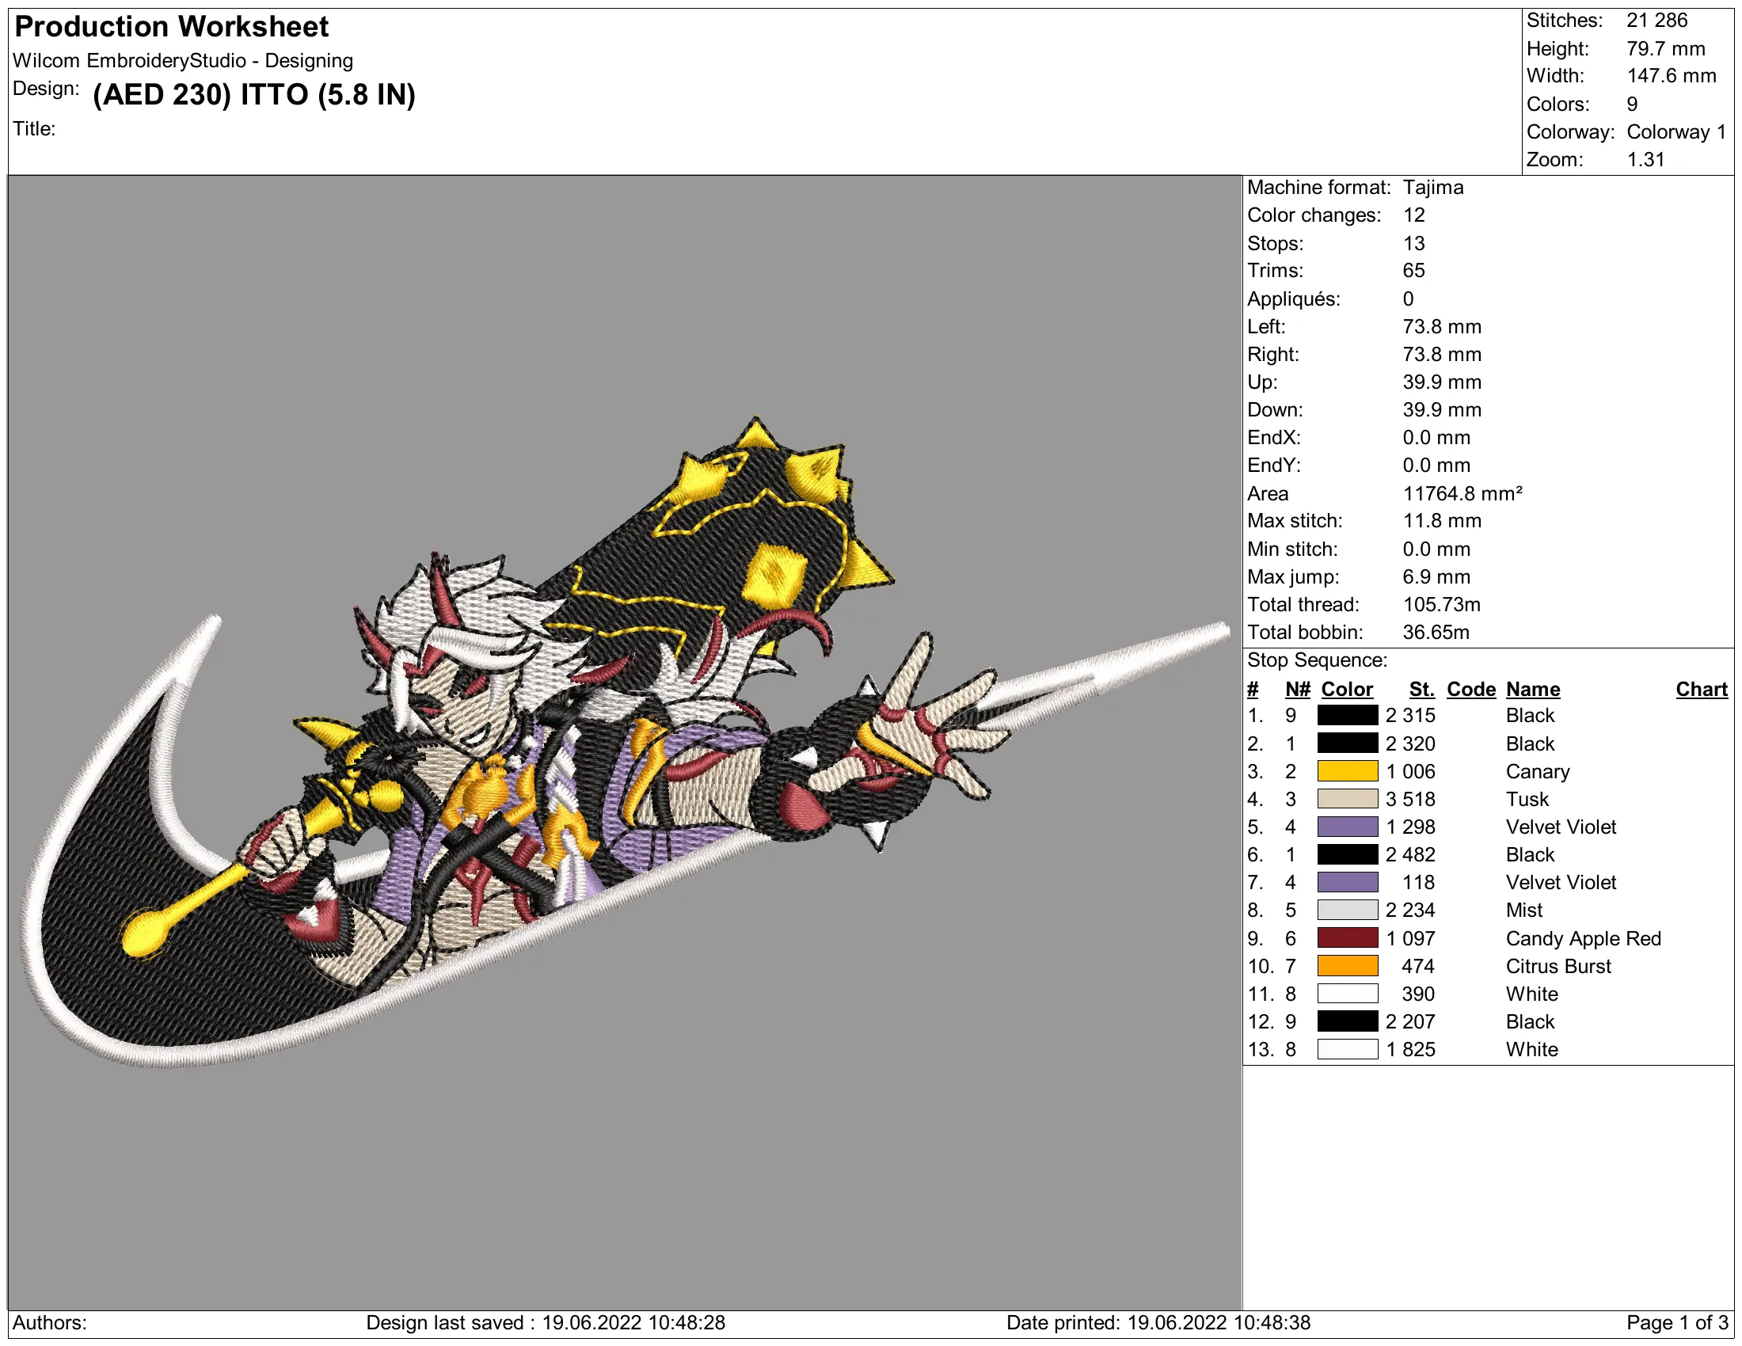Click the Citrus Burst orange swatch
Screen dimensions: 1742x1346
click(1347, 966)
